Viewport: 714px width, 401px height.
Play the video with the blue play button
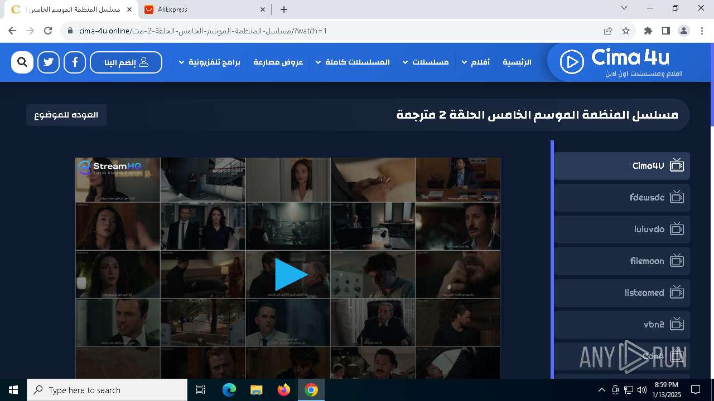(291, 275)
